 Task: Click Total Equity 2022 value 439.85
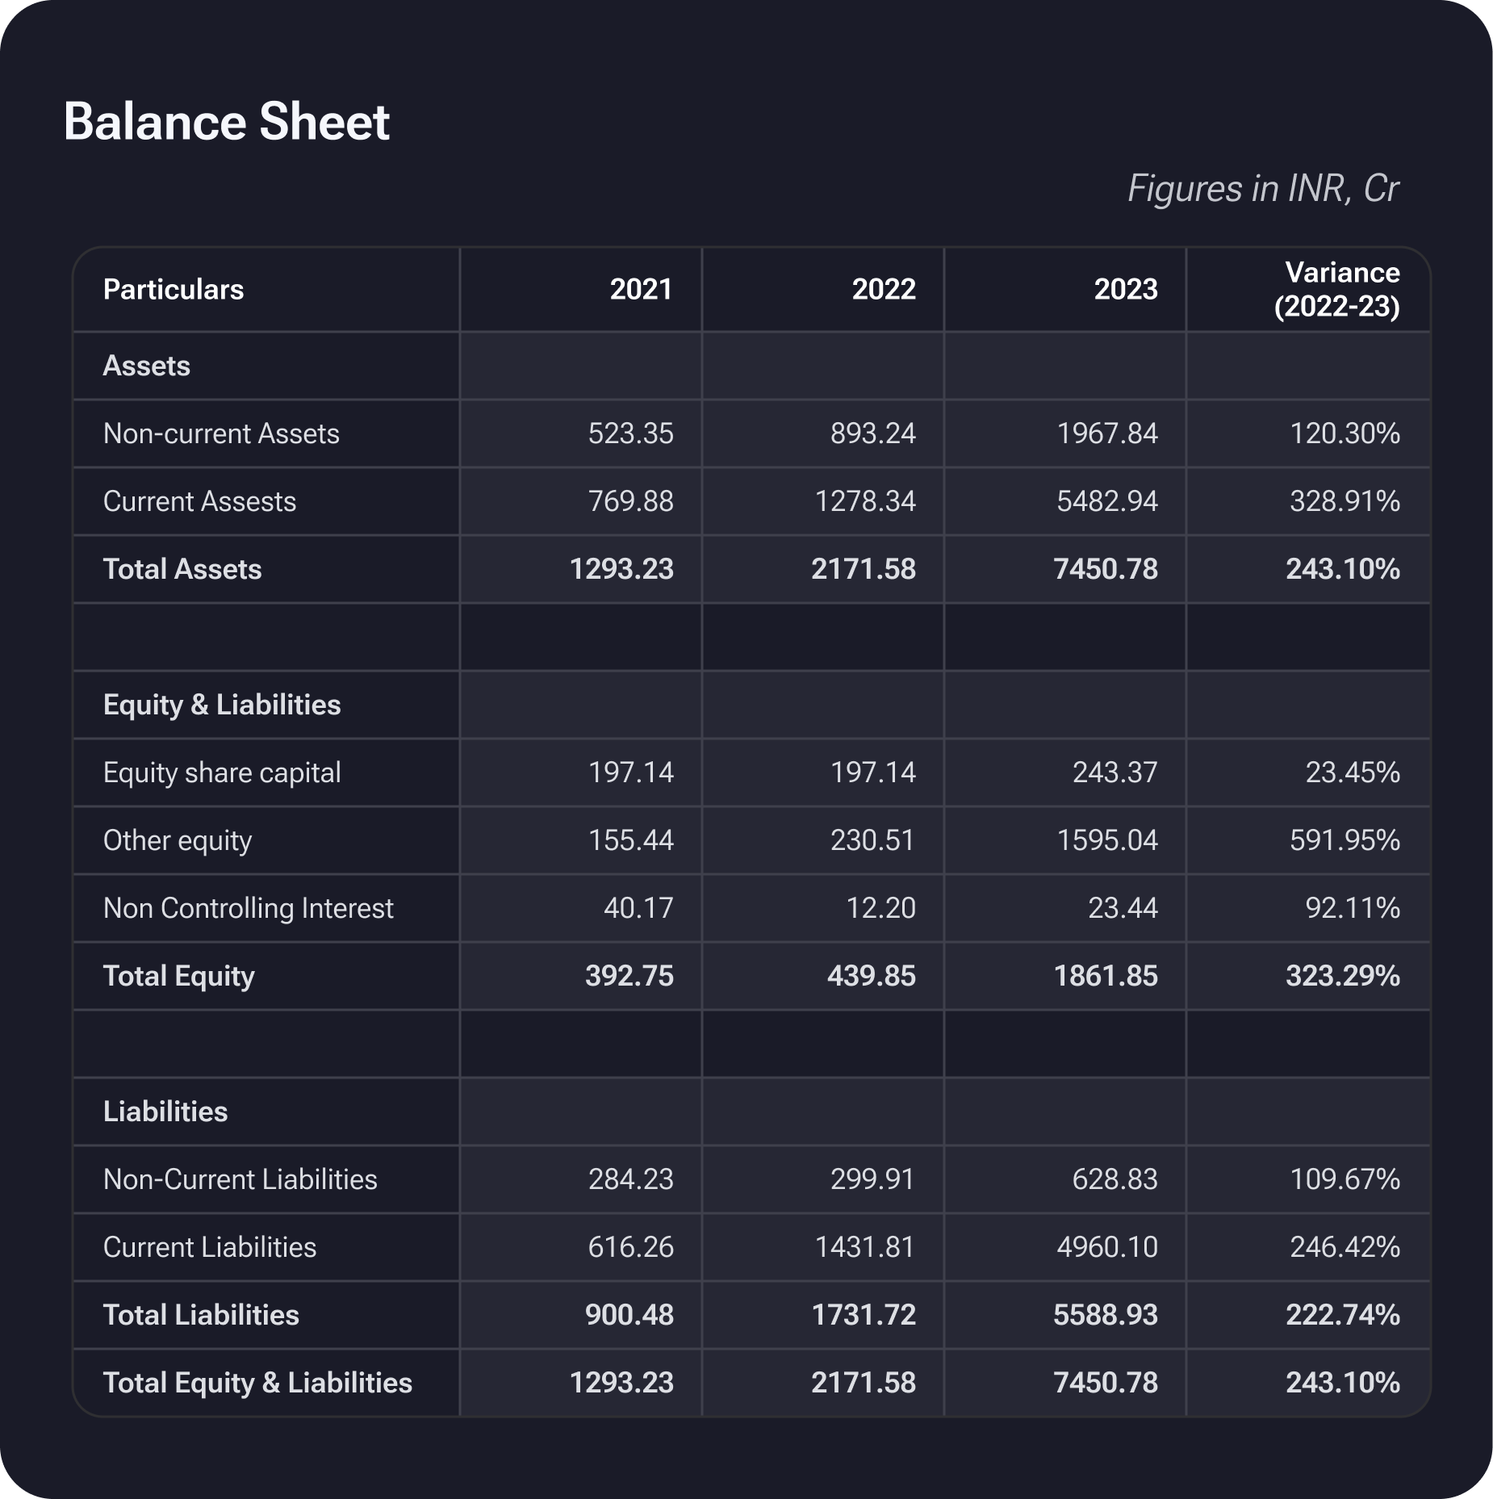point(871,976)
